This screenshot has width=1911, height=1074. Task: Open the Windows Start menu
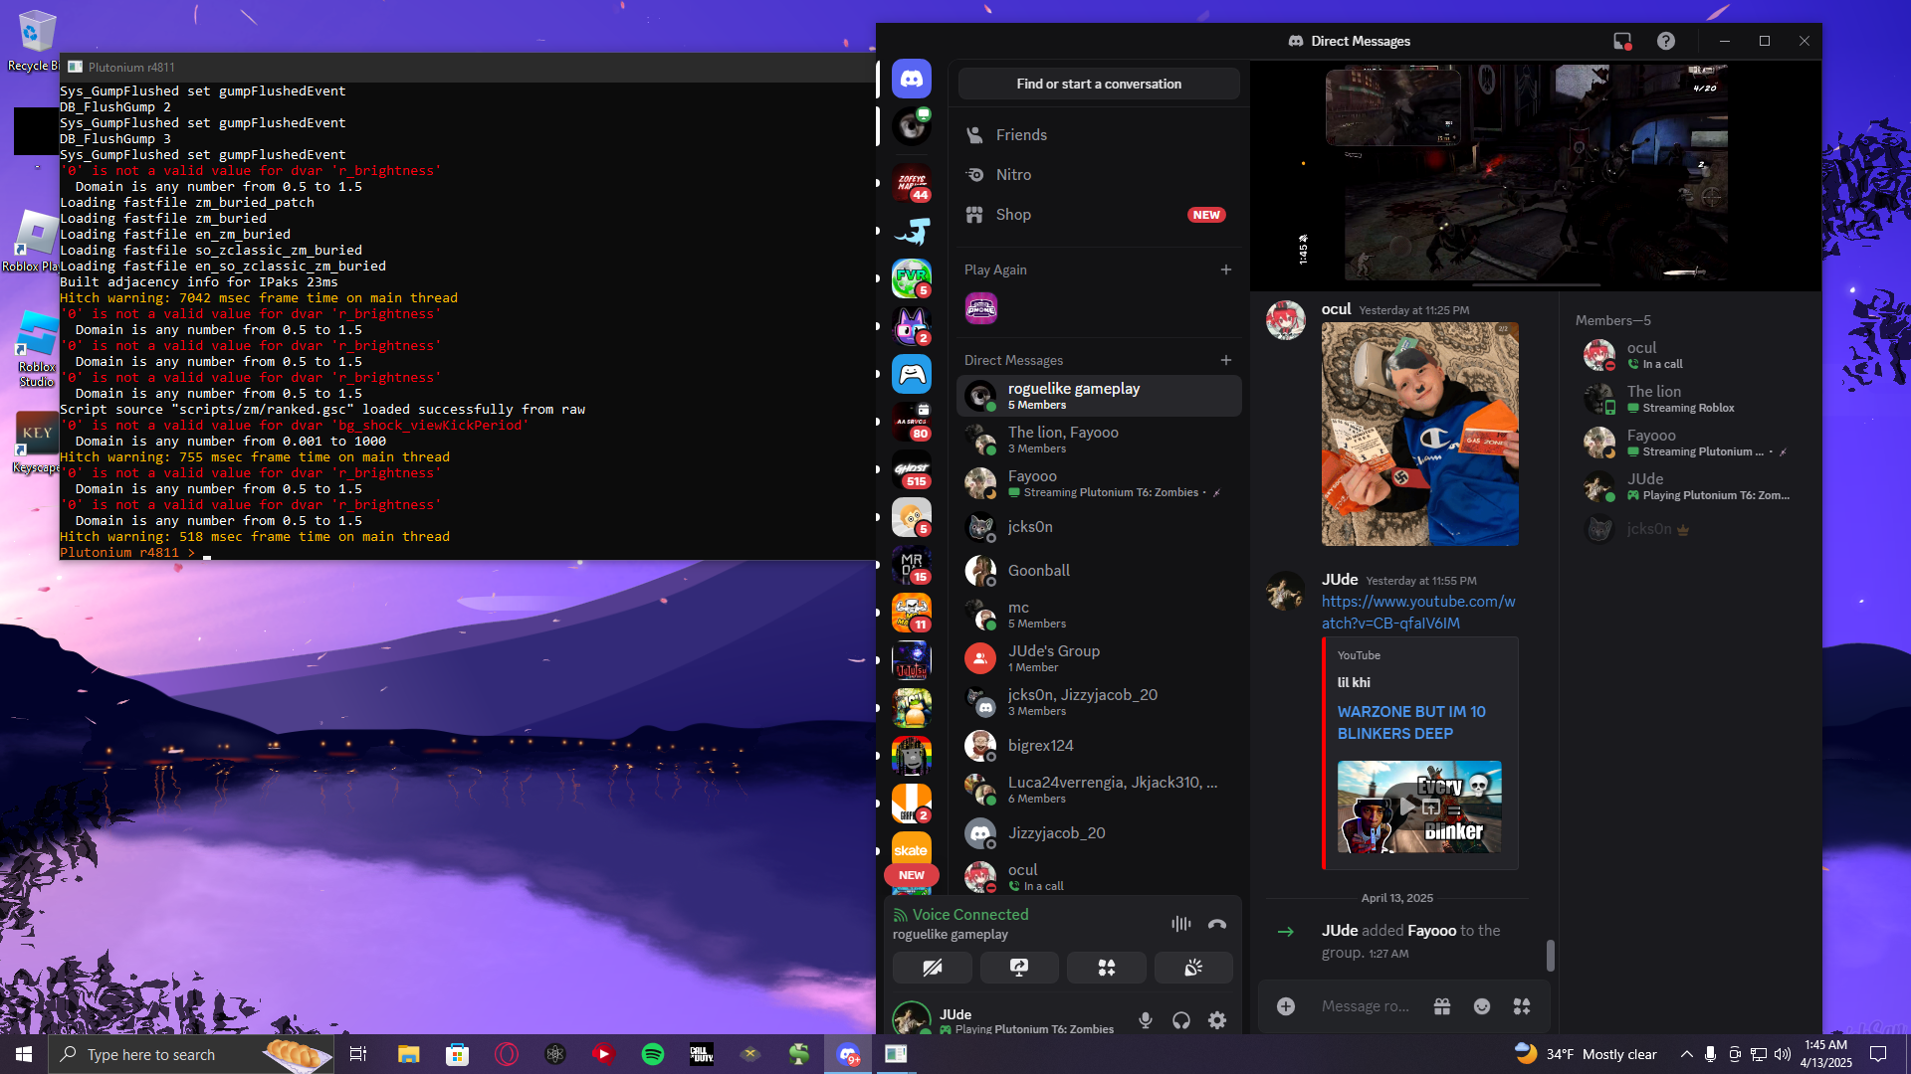(x=24, y=1054)
